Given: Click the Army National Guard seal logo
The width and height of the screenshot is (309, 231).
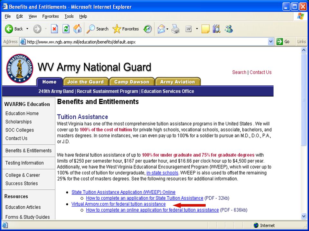Looking at the screenshot, I should 20,68.
